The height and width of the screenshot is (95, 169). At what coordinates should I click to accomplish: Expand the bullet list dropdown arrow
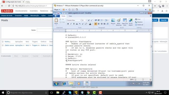point(104,20)
